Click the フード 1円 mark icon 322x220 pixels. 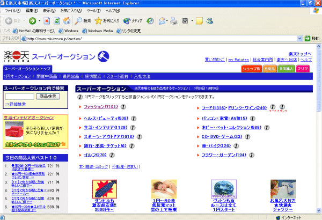pyautogui.click(x=273, y=107)
